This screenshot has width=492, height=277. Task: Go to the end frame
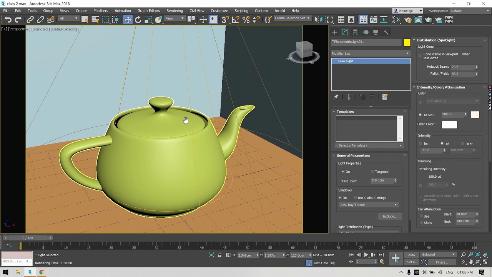click(x=381, y=255)
